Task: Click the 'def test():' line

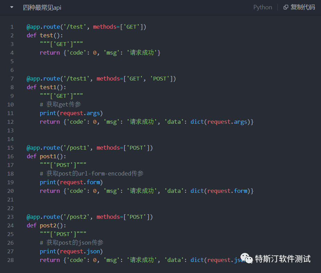Action: click(x=45, y=35)
